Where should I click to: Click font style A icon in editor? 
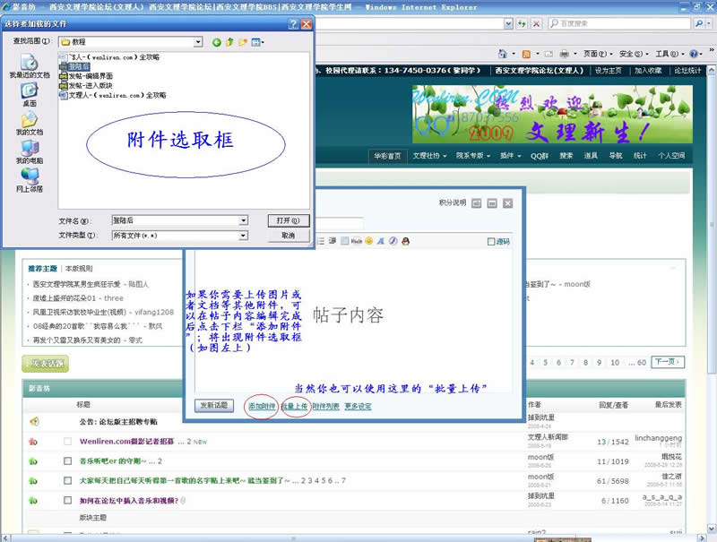[380, 241]
